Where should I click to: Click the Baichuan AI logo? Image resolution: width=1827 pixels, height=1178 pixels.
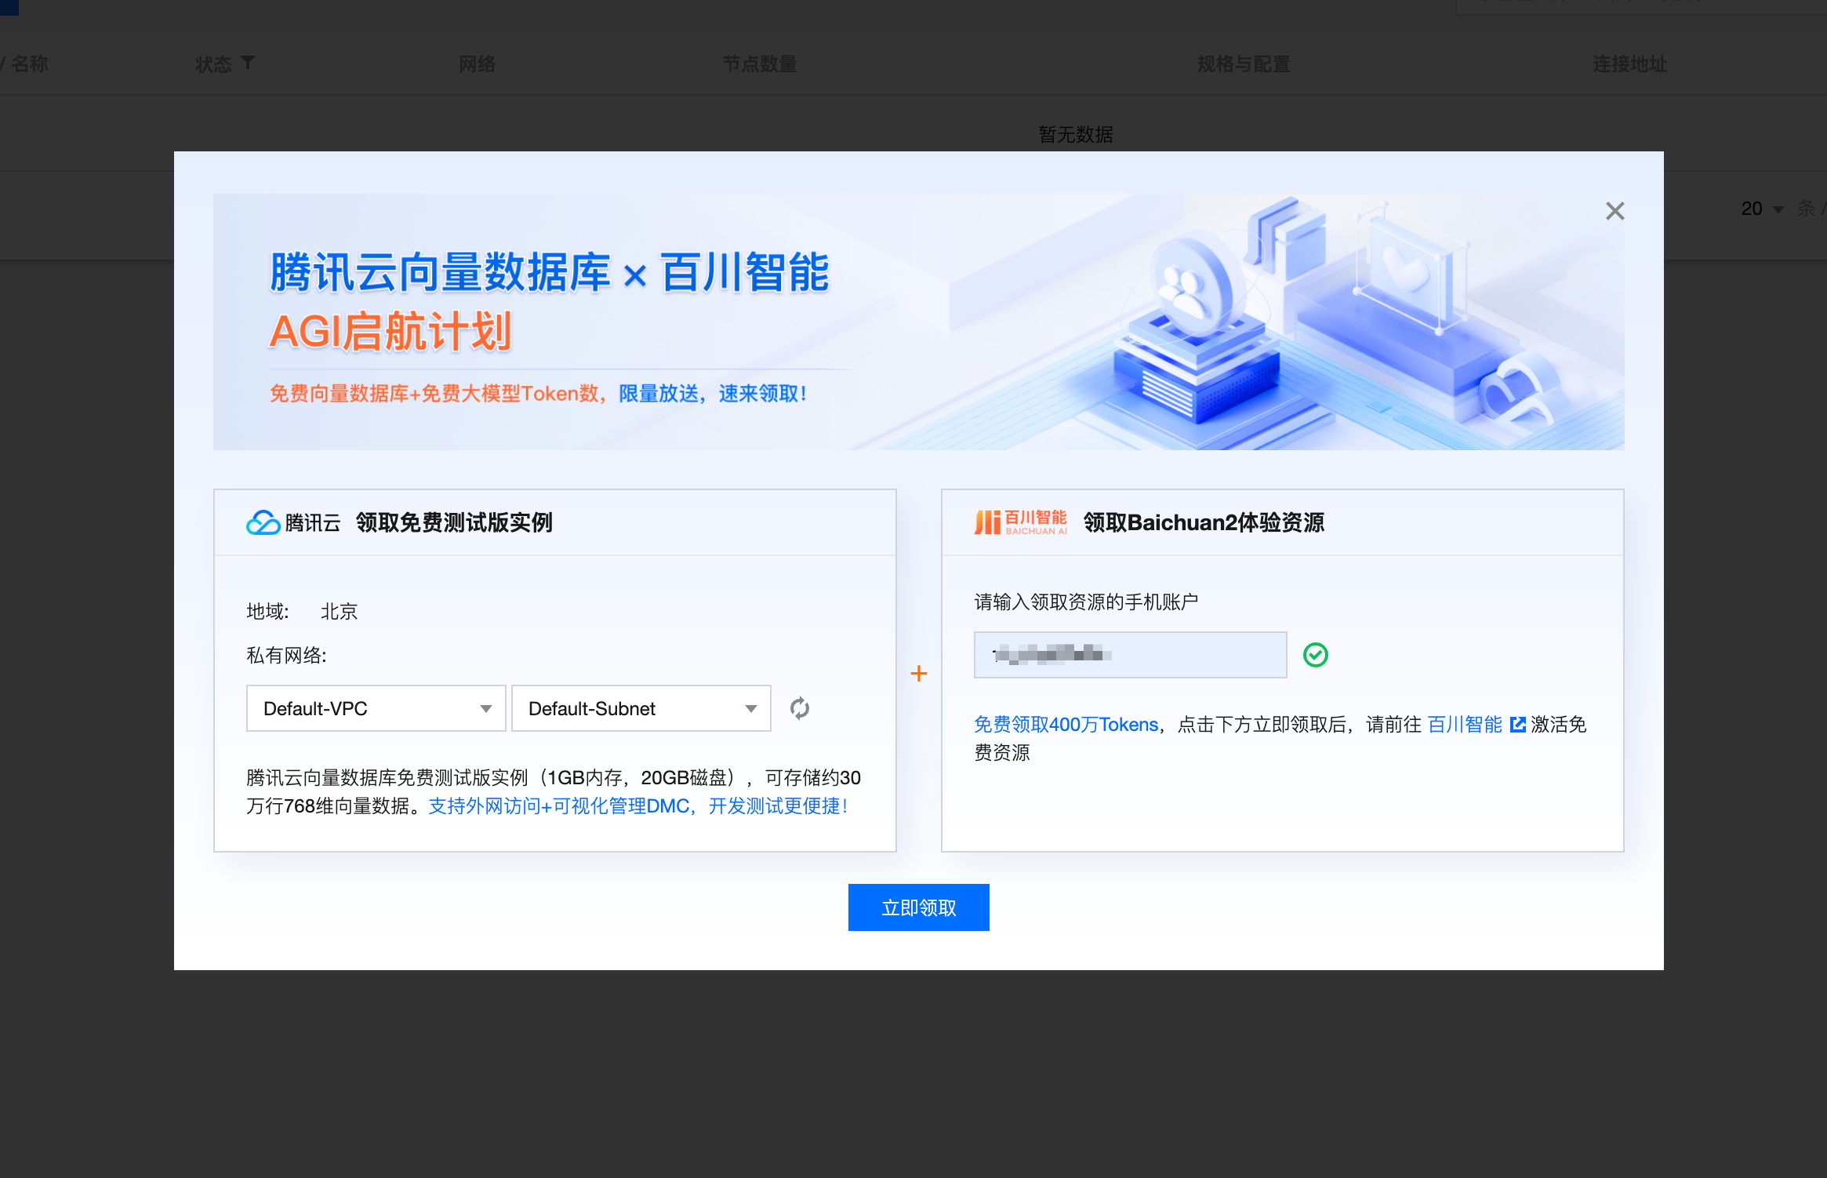[x=1020, y=522]
